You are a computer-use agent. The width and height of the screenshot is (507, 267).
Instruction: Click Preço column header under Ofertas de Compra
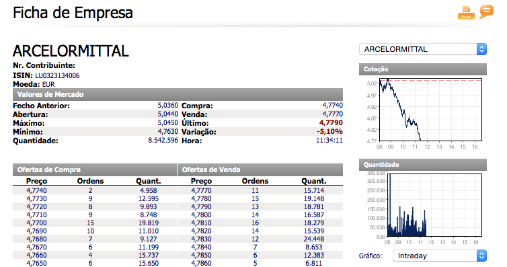36,181
